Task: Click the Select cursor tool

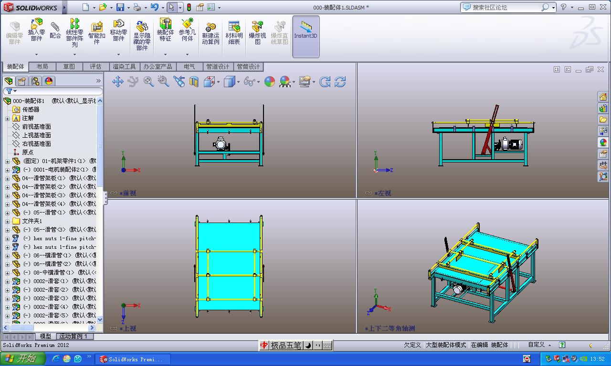Action: tap(171, 7)
